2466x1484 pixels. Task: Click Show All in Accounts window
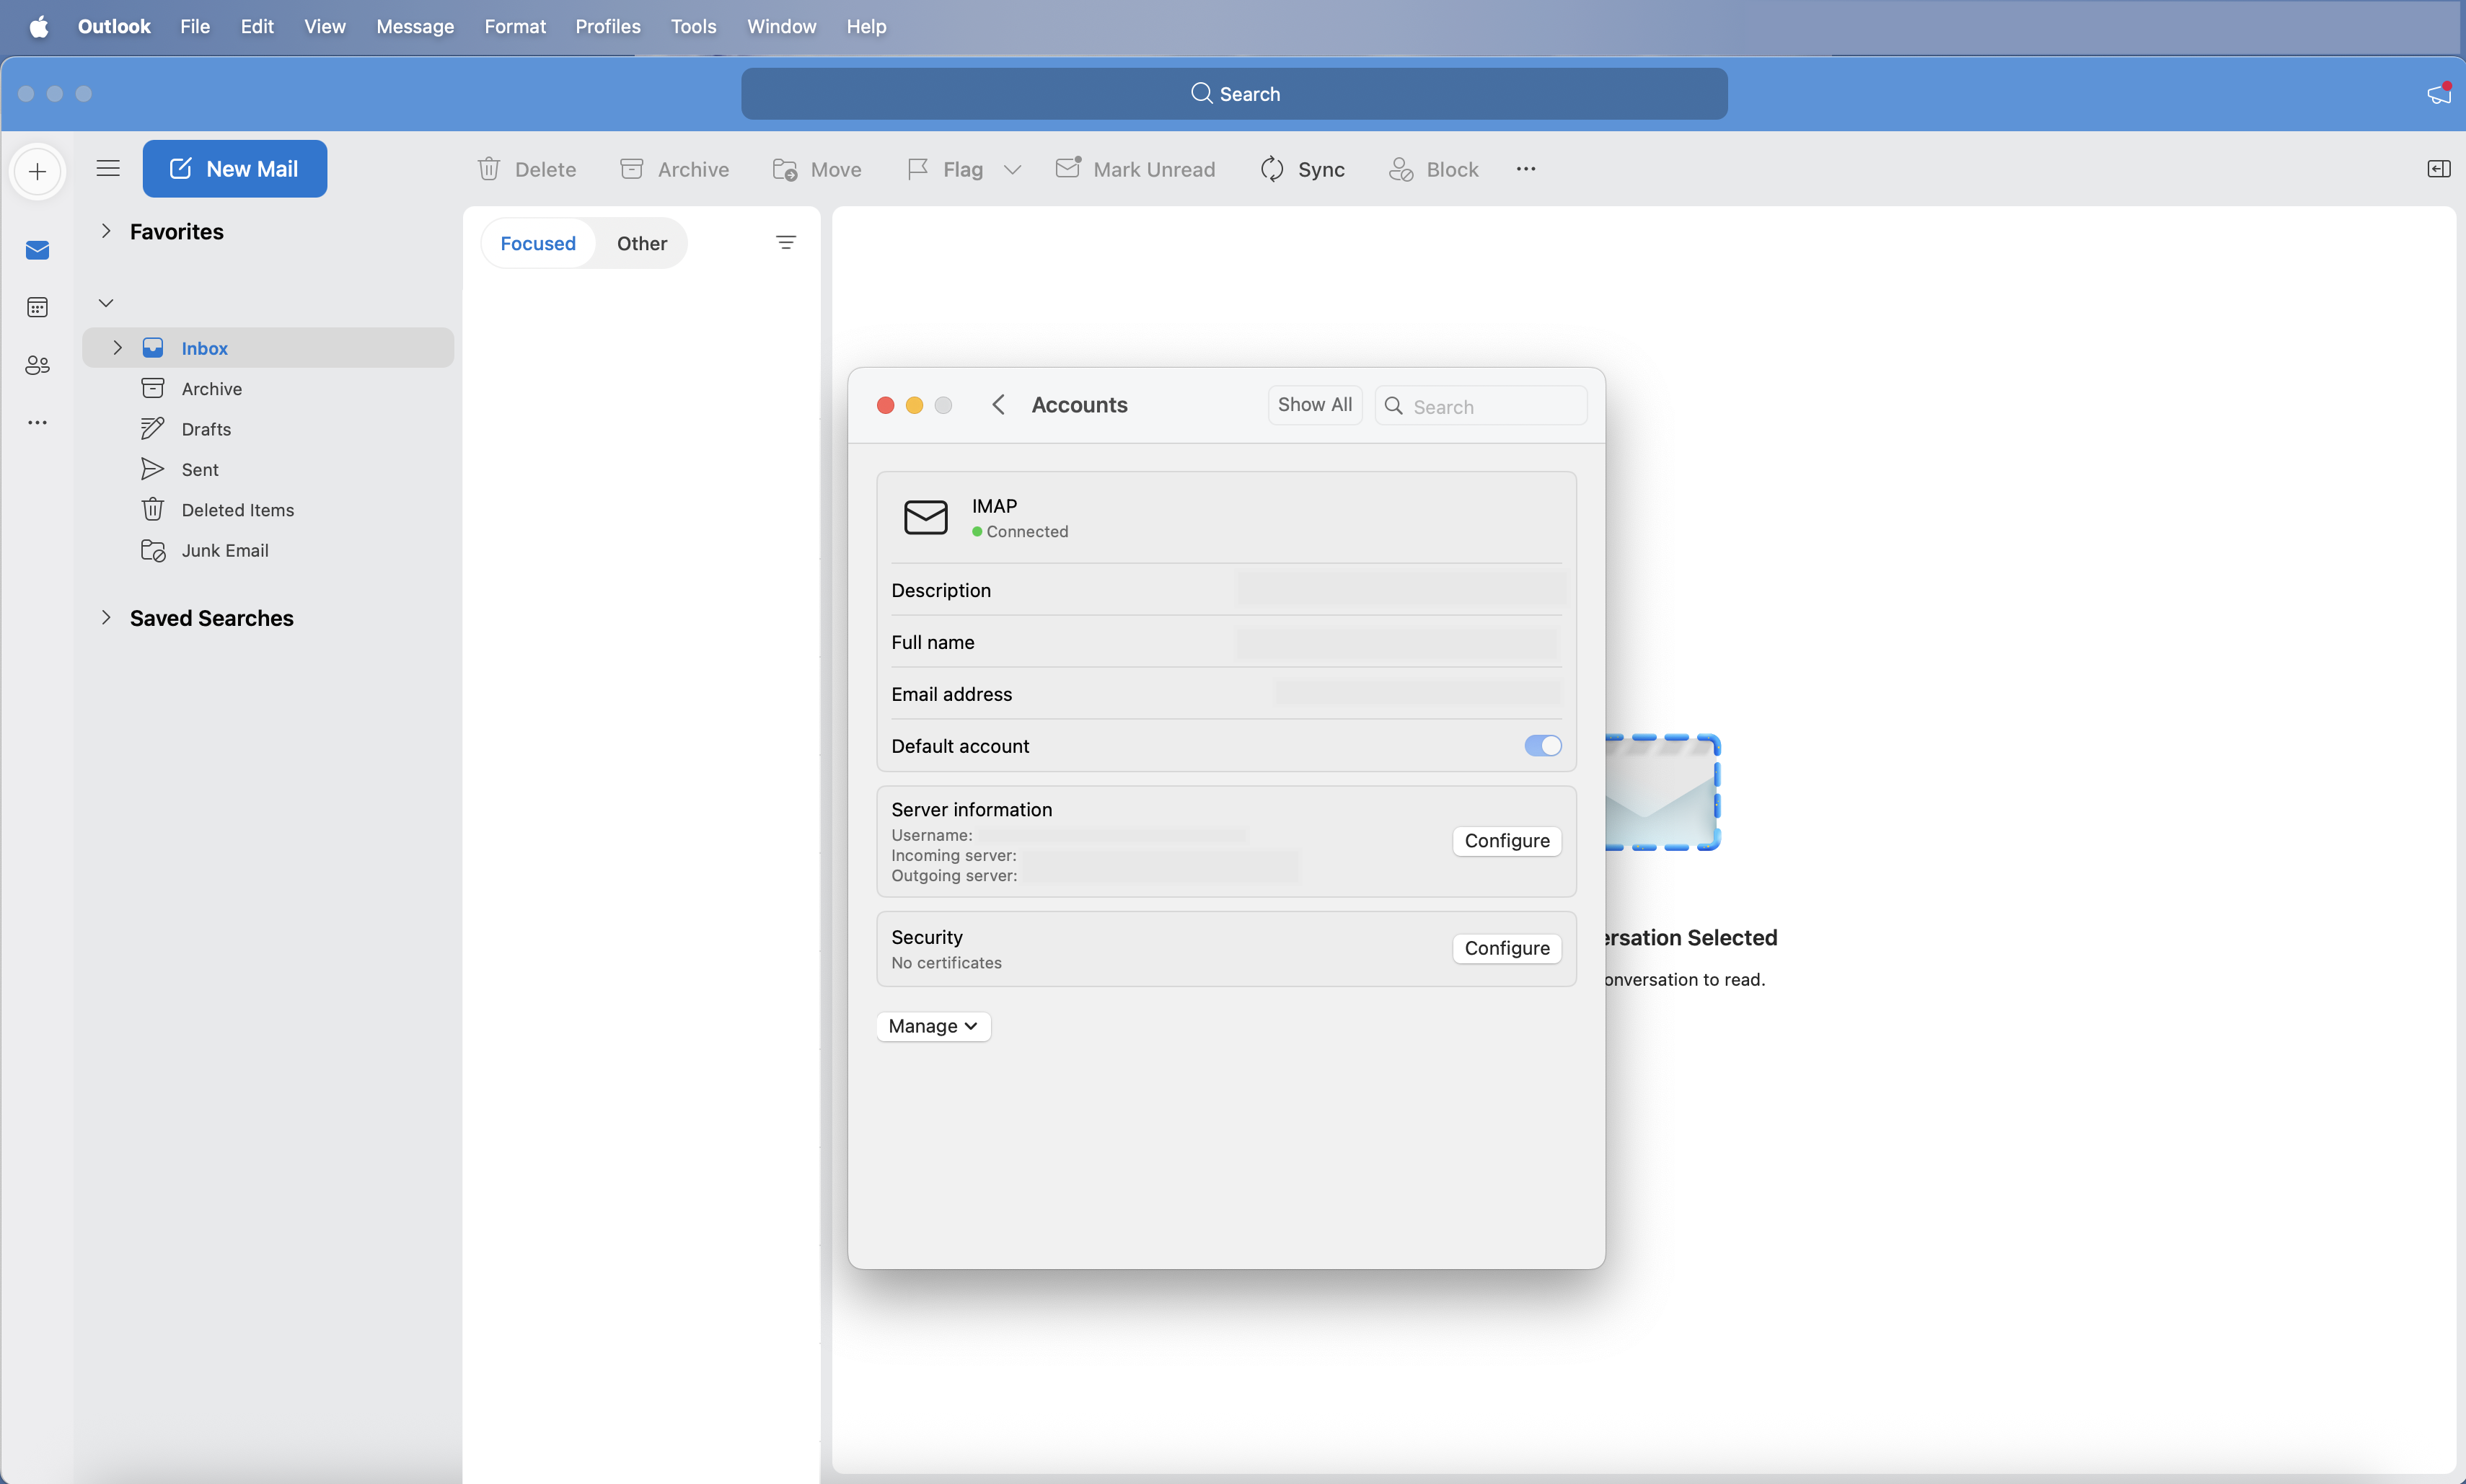[1315, 405]
